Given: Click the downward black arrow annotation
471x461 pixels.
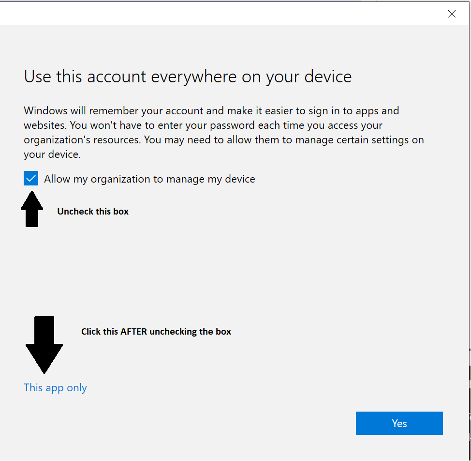Looking at the screenshot, I should [44, 345].
